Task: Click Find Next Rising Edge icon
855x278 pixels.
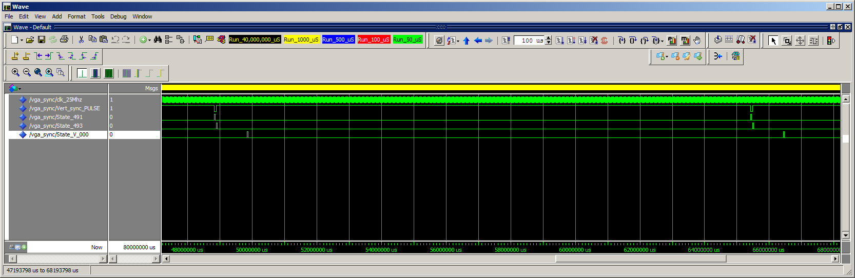Action: (94, 56)
